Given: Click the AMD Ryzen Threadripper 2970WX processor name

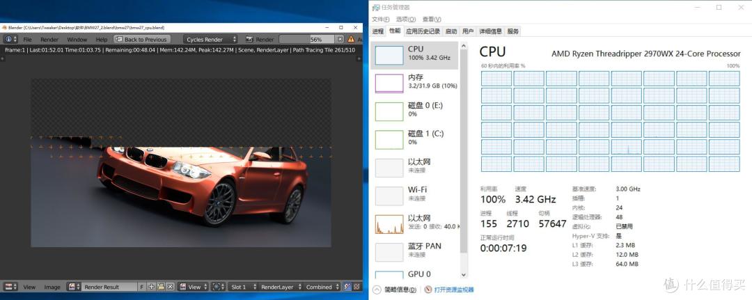Looking at the screenshot, I should pyautogui.click(x=646, y=54).
